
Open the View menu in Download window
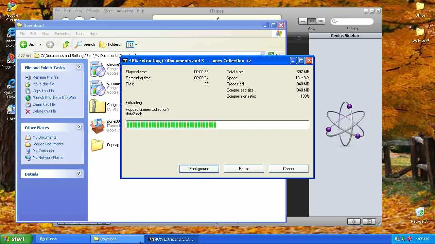click(x=46, y=34)
